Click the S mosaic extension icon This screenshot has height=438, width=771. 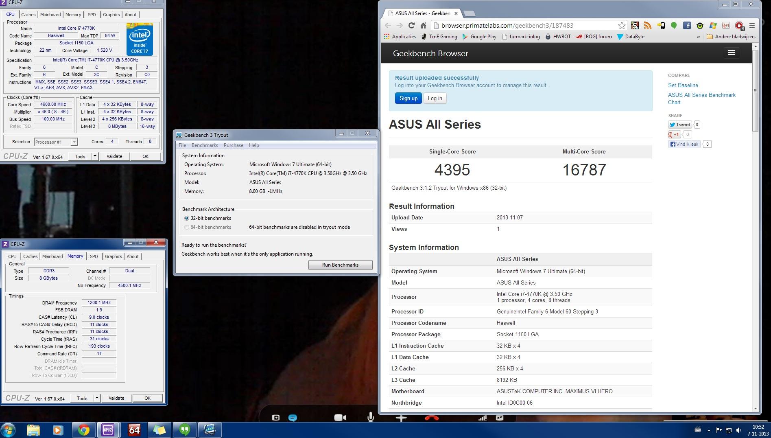(635, 25)
